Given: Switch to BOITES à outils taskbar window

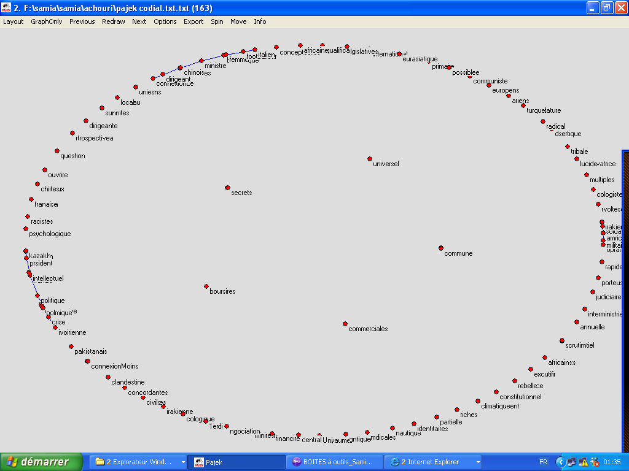Looking at the screenshot, I should point(334,462).
